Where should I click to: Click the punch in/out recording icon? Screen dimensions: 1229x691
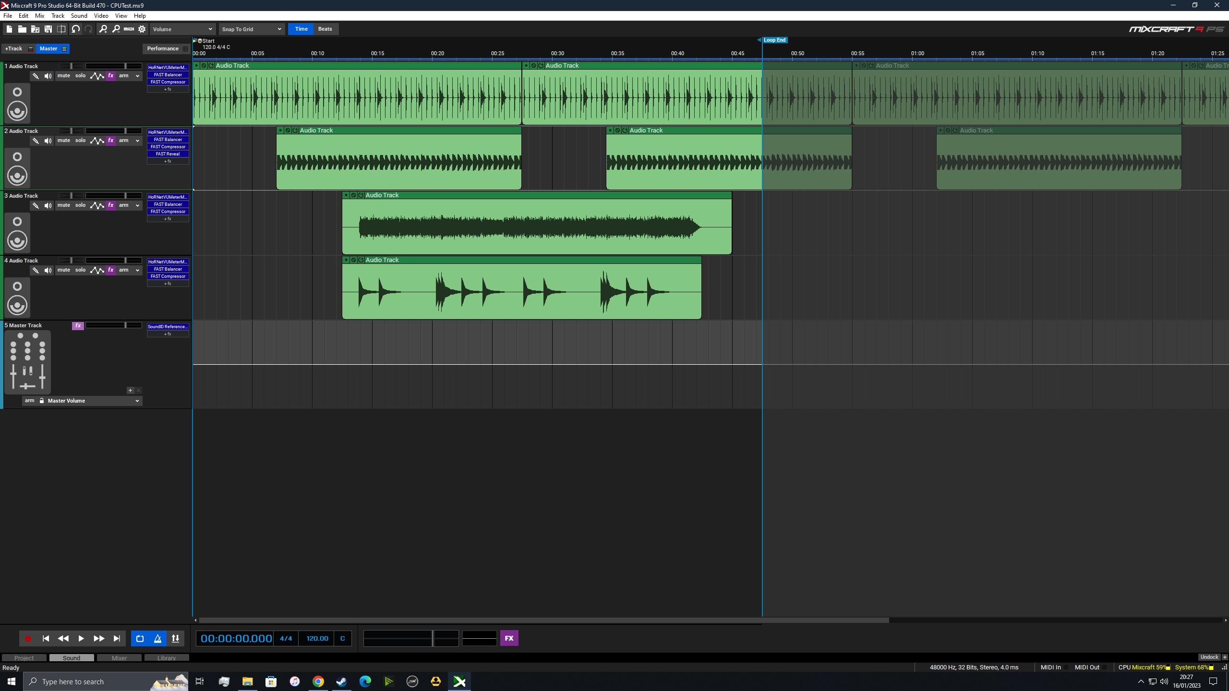click(175, 639)
